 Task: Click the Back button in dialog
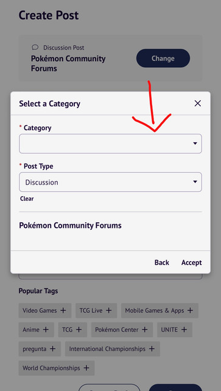pyautogui.click(x=162, y=262)
